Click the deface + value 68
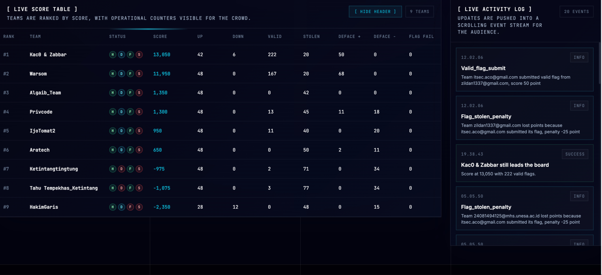 coord(342,74)
